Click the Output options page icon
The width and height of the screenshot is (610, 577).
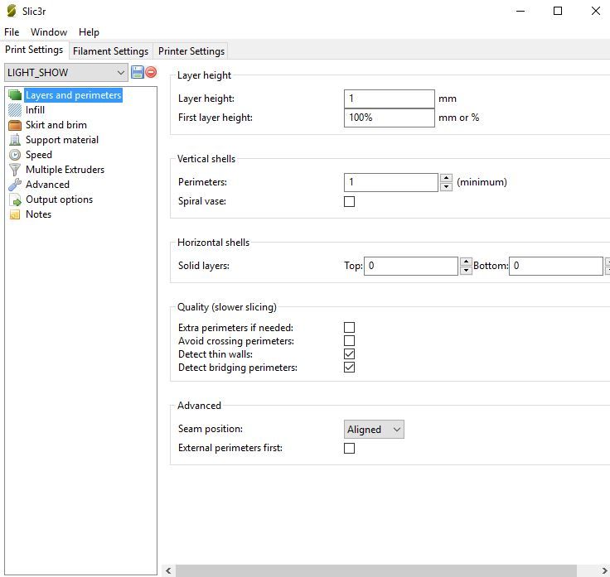(x=15, y=200)
